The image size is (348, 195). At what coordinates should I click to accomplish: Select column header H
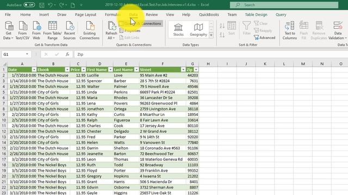coord(208,64)
